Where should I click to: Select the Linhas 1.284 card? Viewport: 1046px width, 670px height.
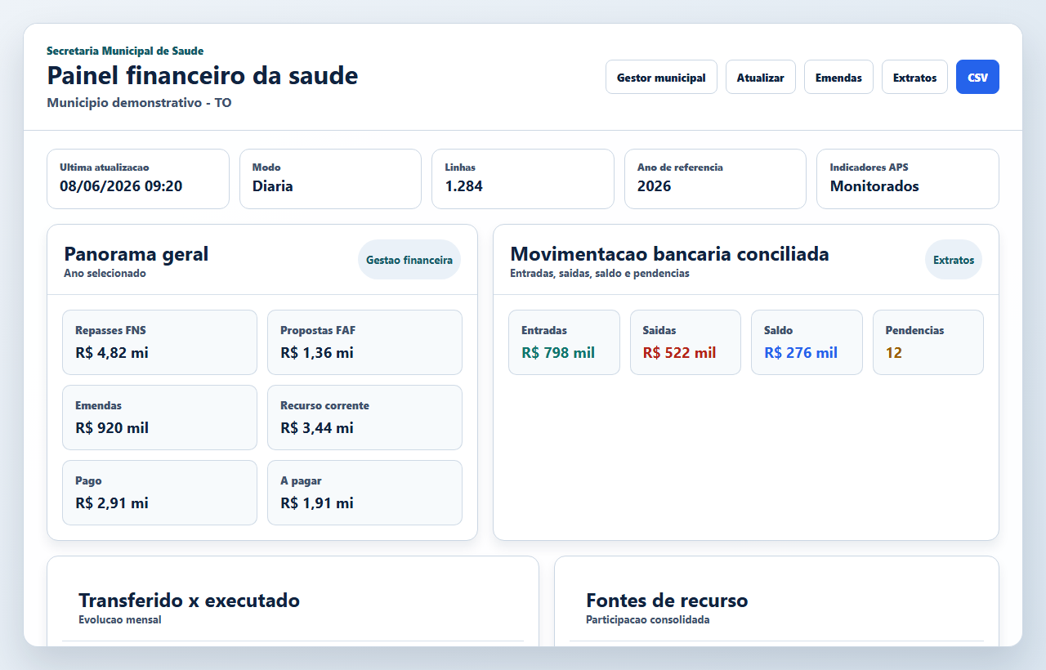point(523,179)
